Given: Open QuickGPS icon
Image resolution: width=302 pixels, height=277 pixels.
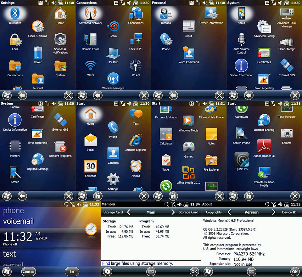Looking at the screenshot, I should (242, 159).
